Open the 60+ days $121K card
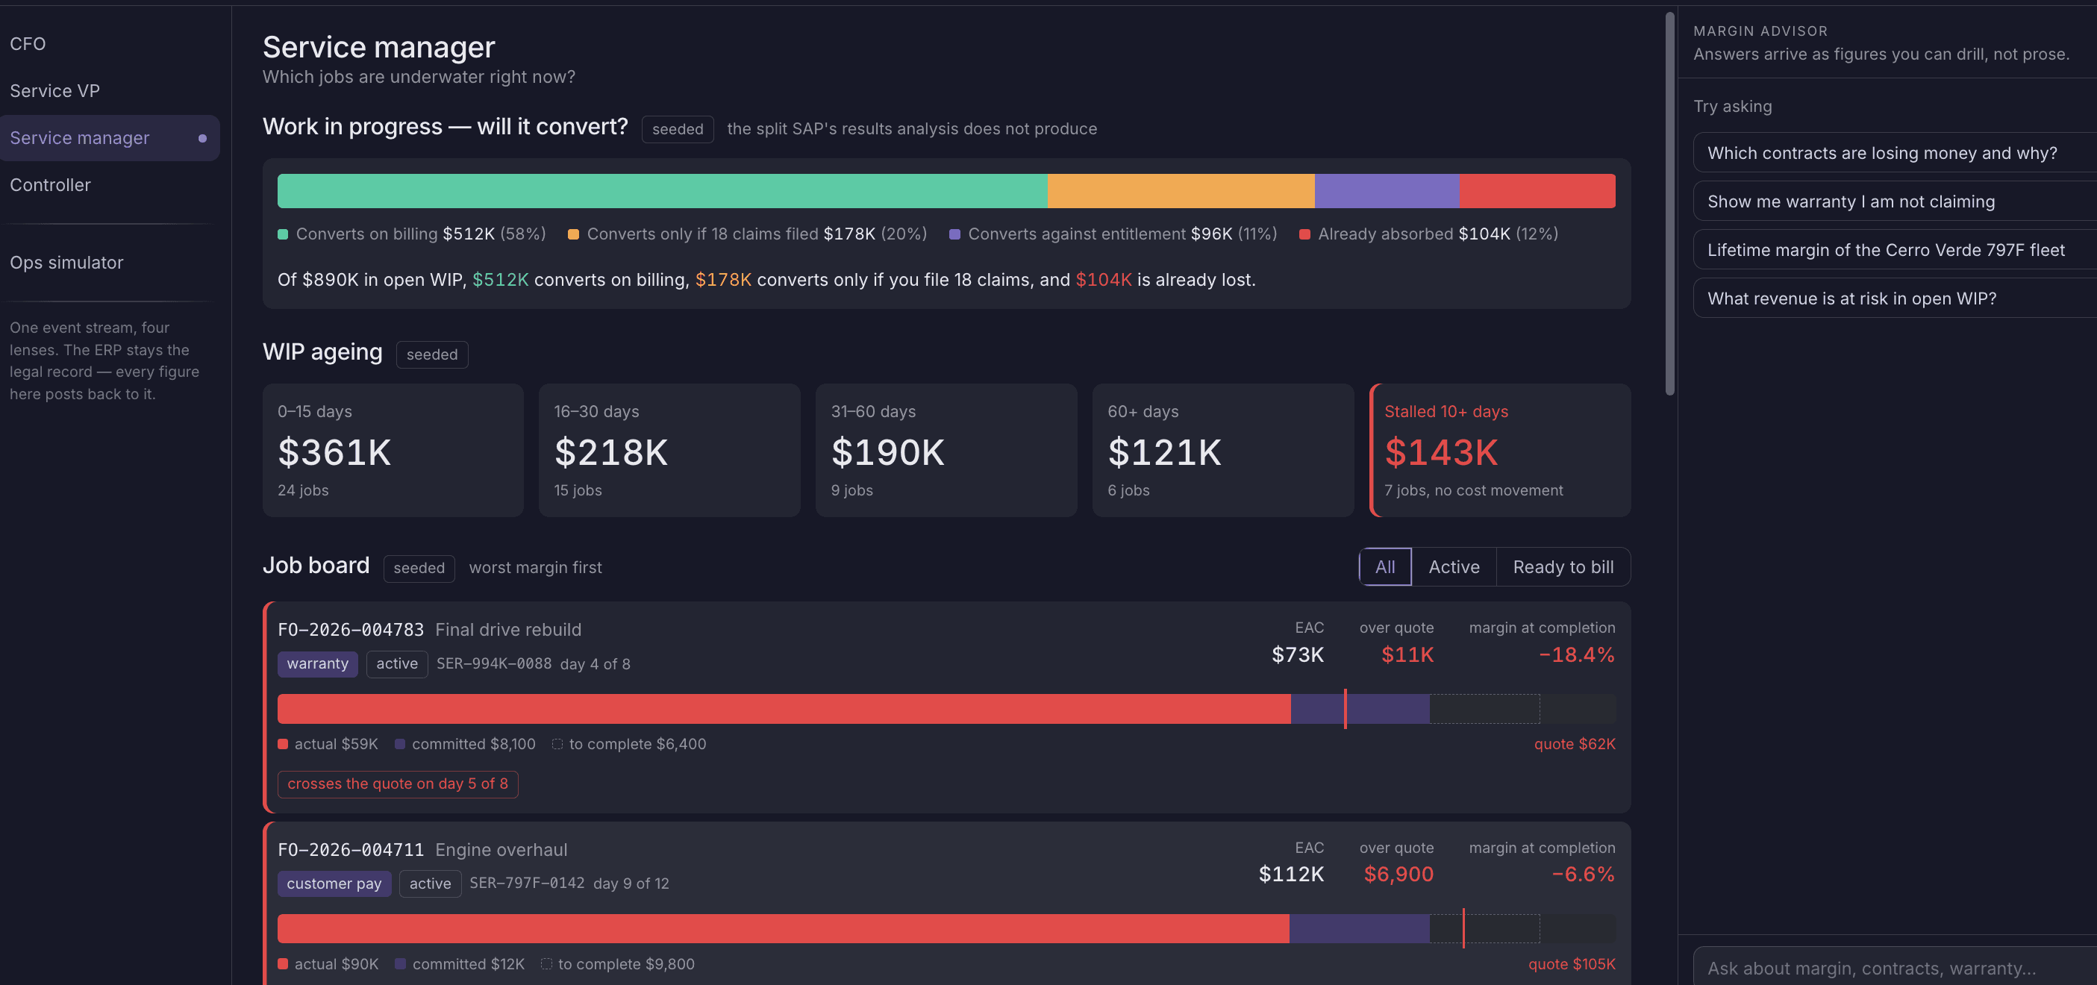Screen dimensions: 2097x985 1222,450
